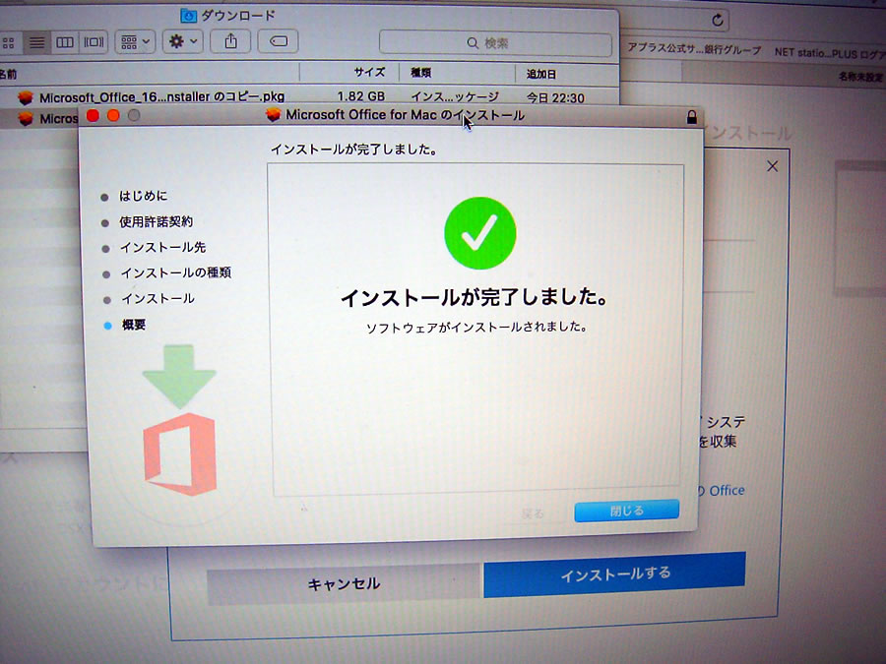Click the インストールする button in background dialog
This screenshot has width=886, height=664.
pos(614,574)
